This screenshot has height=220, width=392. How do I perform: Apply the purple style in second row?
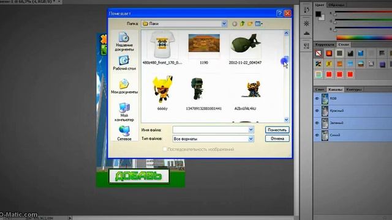point(382,64)
